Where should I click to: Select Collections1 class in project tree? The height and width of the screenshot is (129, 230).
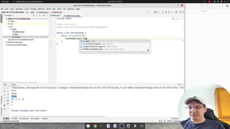pyautogui.click(x=19, y=32)
